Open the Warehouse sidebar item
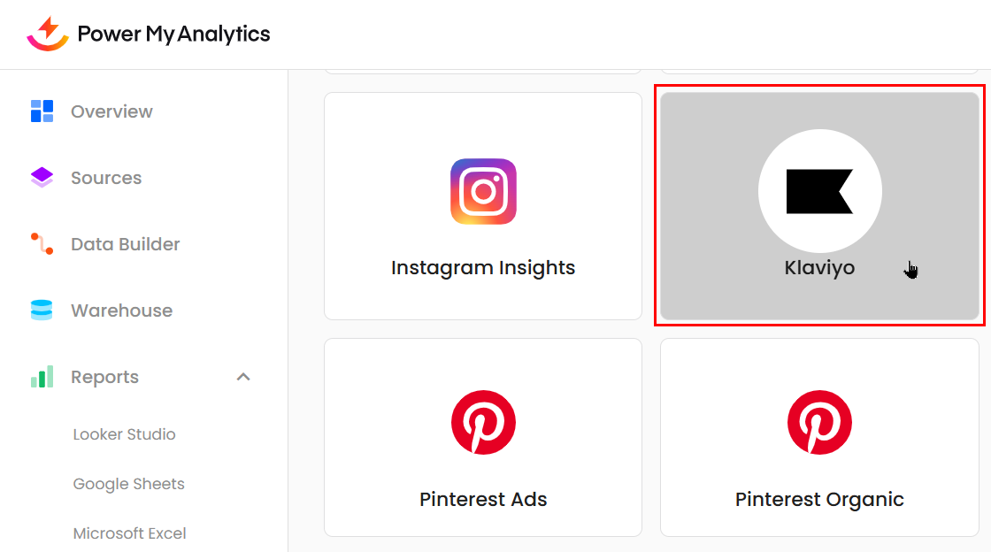Screen dimensions: 991x552 click(x=121, y=310)
